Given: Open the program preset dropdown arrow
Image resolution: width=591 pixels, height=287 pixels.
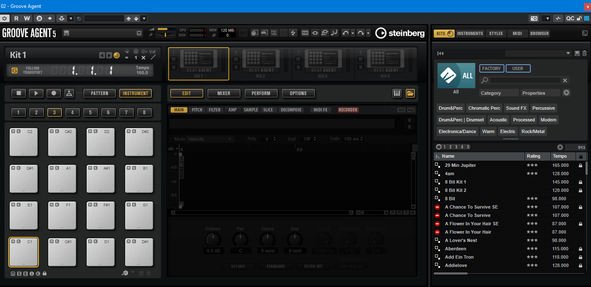Looking at the screenshot, I should [139, 33].
